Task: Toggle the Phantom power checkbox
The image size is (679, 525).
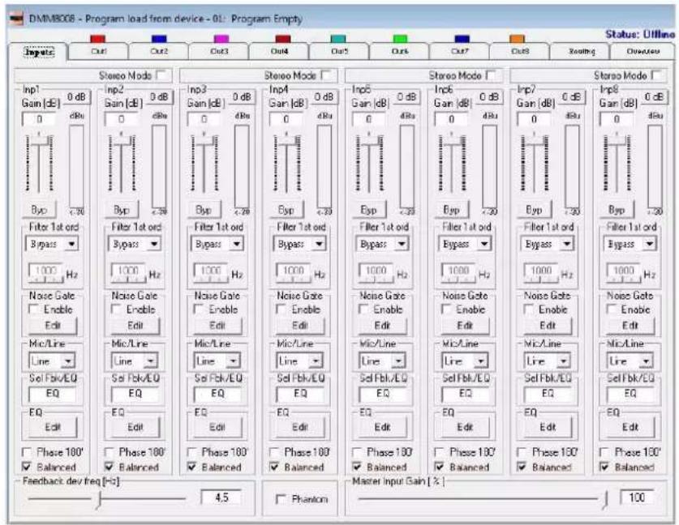Action: pyautogui.click(x=281, y=499)
